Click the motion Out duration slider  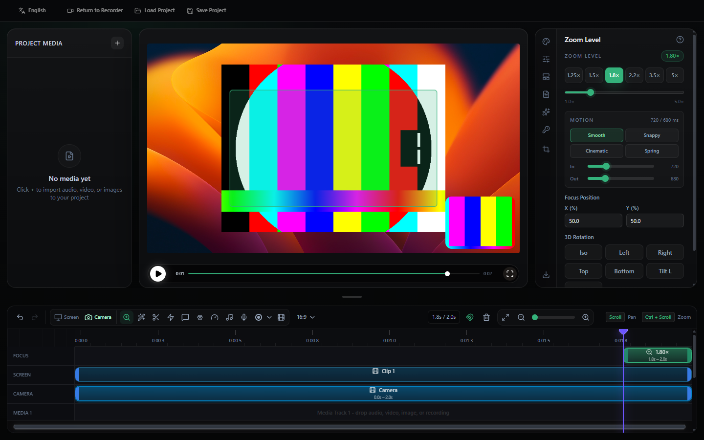click(x=620, y=178)
